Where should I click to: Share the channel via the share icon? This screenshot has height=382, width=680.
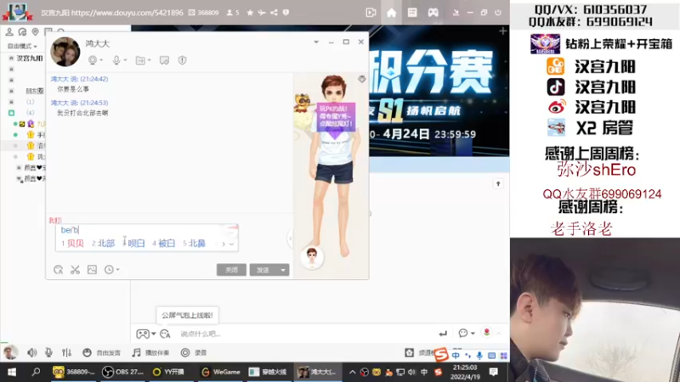point(274,13)
